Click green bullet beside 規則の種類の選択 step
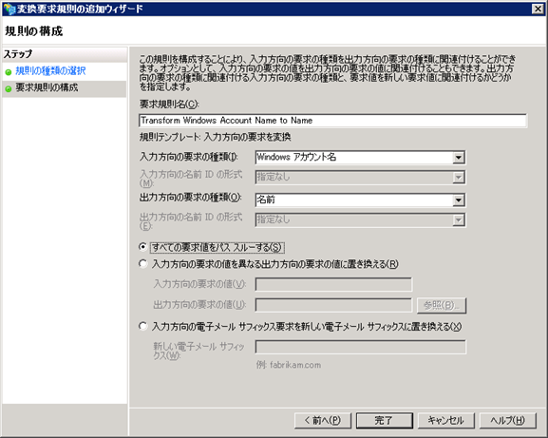The image size is (548, 438). tap(9, 72)
